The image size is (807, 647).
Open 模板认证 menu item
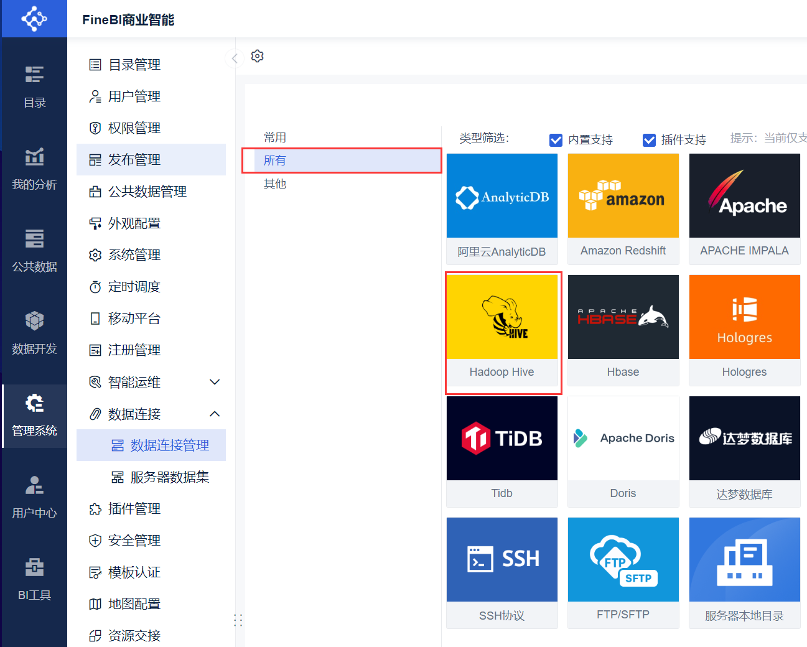pyautogui.click(x=151, y=572)
